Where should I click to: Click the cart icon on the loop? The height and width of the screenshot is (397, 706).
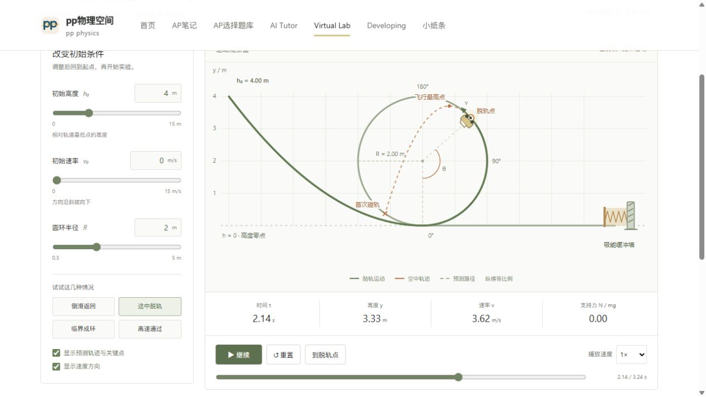coord(467,121)
